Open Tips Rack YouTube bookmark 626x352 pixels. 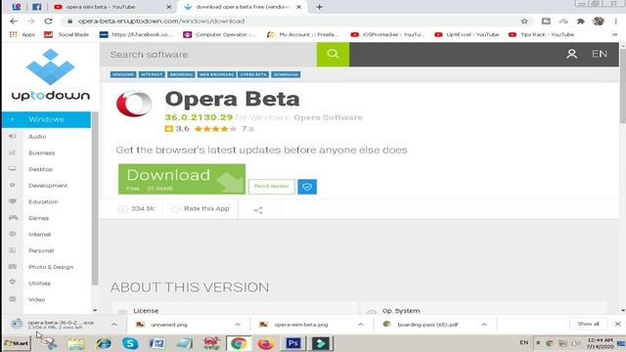pos(541,35)
